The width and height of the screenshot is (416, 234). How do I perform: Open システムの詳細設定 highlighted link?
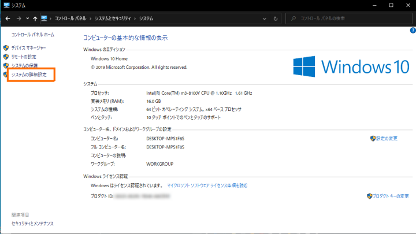pyautogui.click(x=29, y=75)
